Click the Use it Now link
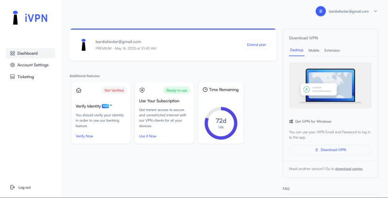388x198 pixels. click(x=148, y=136)
